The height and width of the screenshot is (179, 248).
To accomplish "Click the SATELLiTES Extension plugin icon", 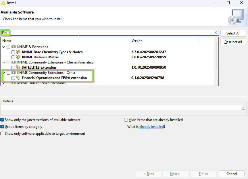I will click(x=18, y=68).
